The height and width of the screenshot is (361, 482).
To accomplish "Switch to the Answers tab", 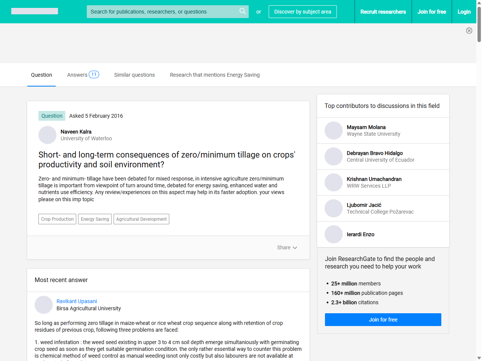I will coord(83,75).
